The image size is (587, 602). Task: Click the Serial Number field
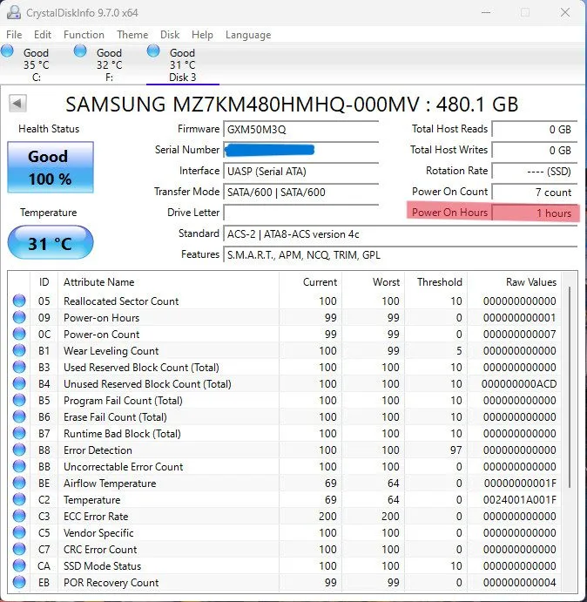(x=300, y=150)
